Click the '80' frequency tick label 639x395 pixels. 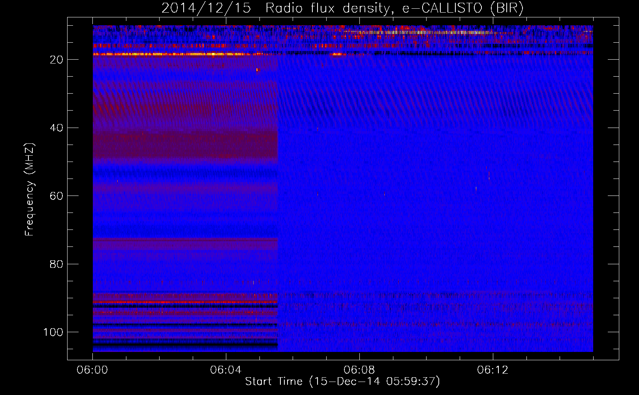[x=57, y=264]
